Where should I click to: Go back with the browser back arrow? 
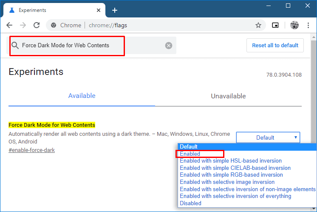(x=9, y=25)
